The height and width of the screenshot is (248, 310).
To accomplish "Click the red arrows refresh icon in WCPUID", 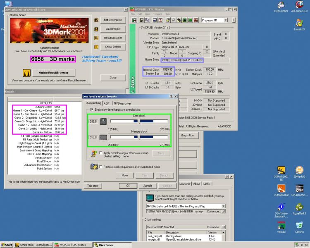I will click(160, 20).
